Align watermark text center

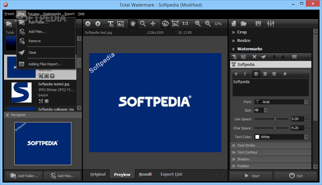pos(265,74)
